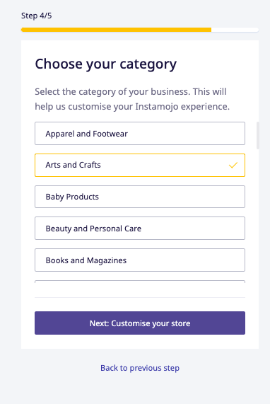Click the Select the category description text
The height and width of the screenshot is (404, 270).
(132, 99)
